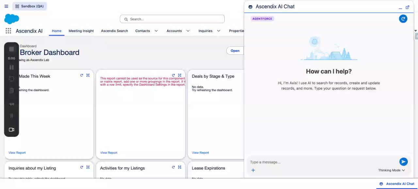The image size is (418, 189).
Task: Toggle the camera in recorder toolbar
Action: (11, 130)
